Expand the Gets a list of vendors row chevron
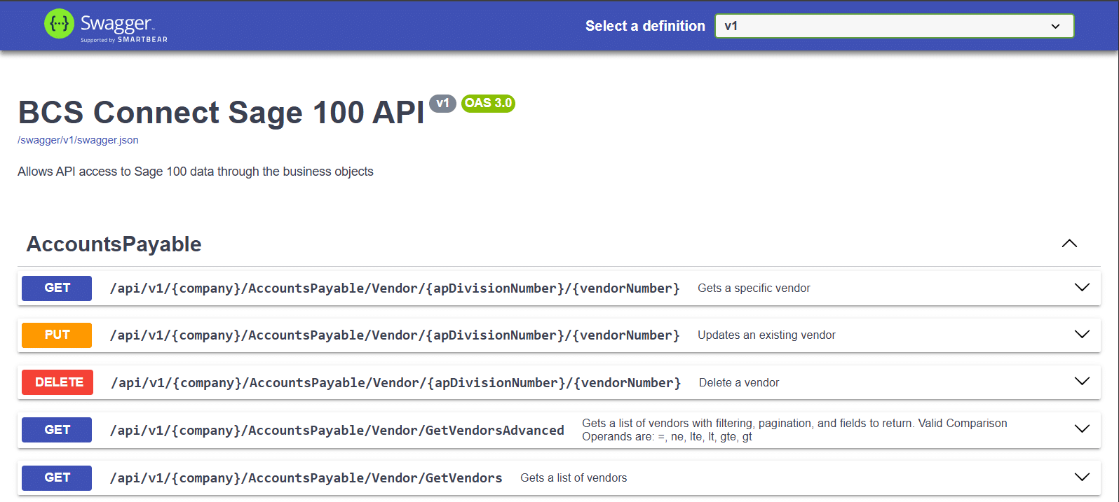This screenshot has height=502, width=1119. click(1082, 477)
